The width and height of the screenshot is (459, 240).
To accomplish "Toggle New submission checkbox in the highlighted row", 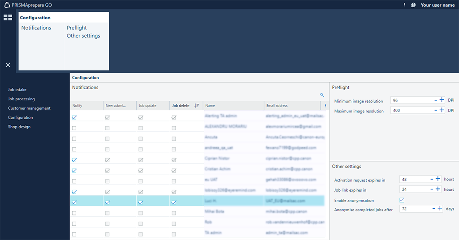I will (x=108, y=202).
